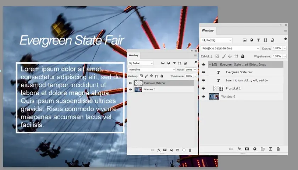The width and height of the screenshot is (298, 170).
Task: Create adjustment layer in middle panel
Action: point(171,150)
